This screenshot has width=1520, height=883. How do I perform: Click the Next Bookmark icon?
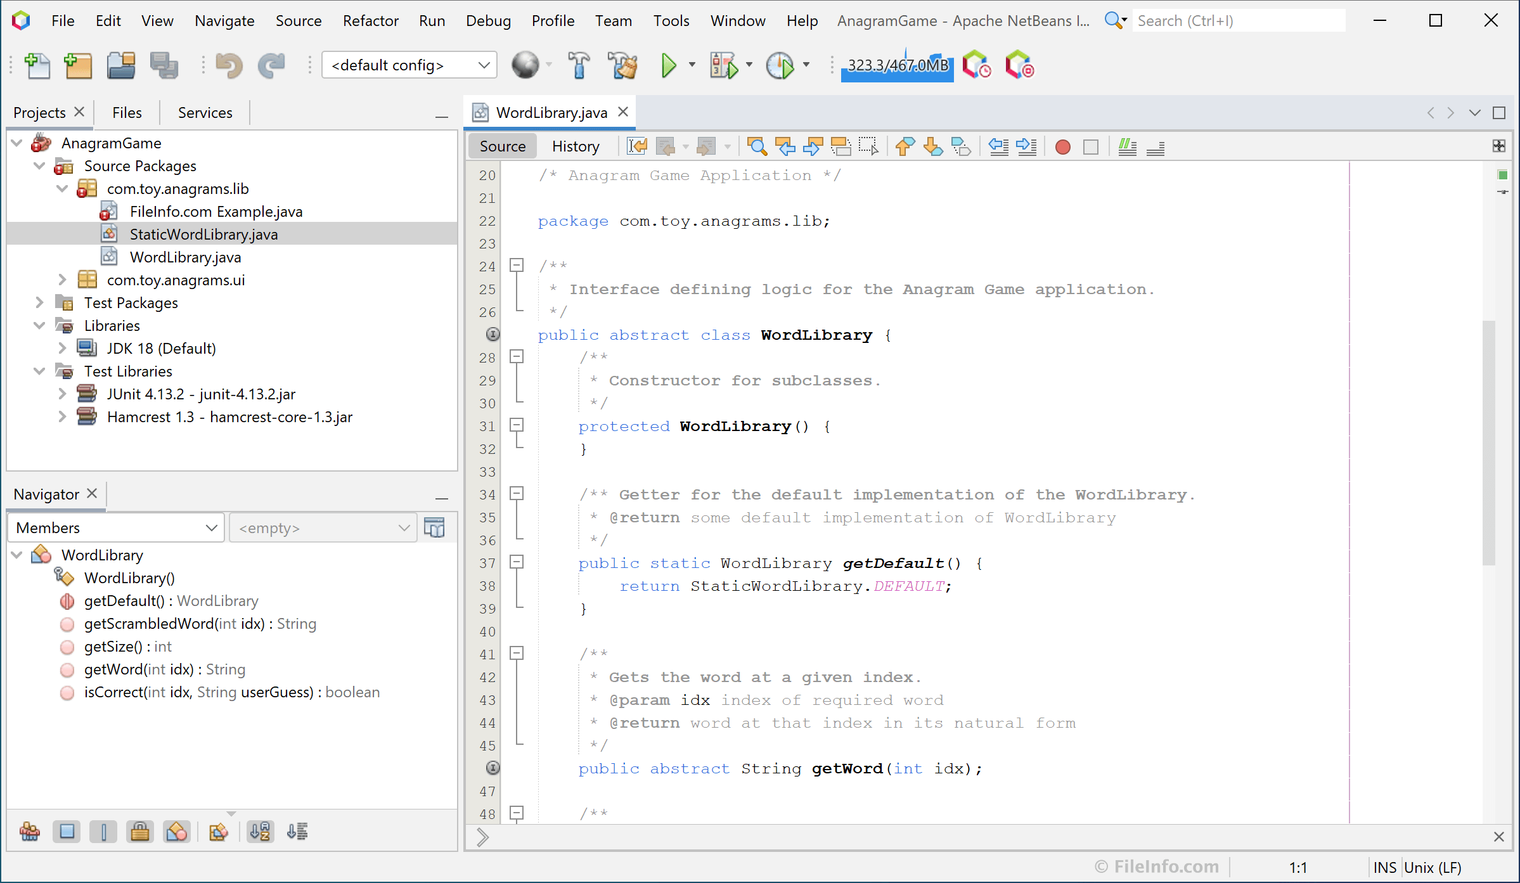(932, 146)
